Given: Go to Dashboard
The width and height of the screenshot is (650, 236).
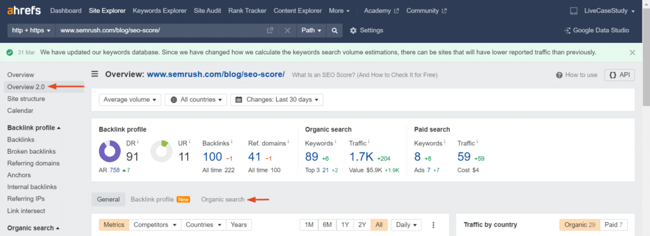Looking at the screenshot, I should (x=66, y=11).
